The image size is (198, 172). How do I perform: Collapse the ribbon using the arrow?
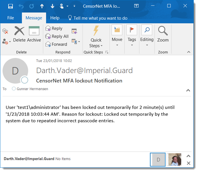click(x=188, y=52)
